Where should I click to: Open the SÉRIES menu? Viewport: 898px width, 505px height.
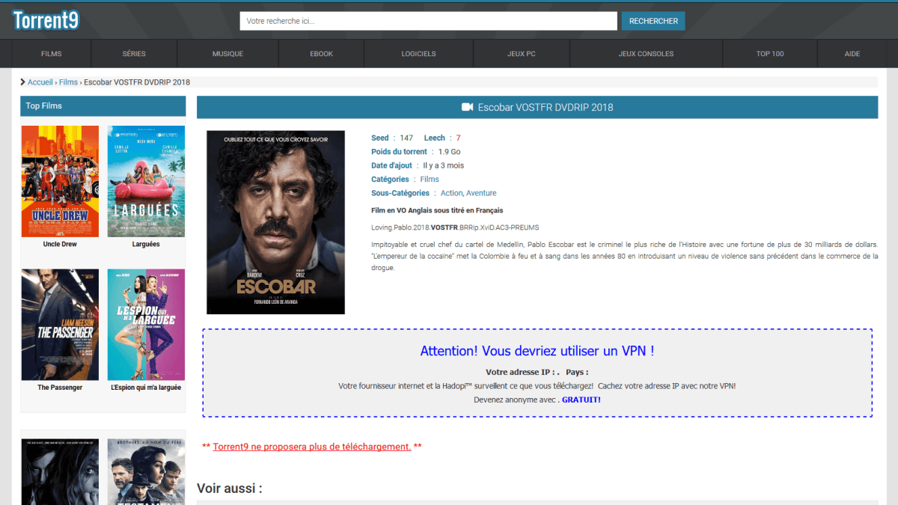tap(134, 54)
